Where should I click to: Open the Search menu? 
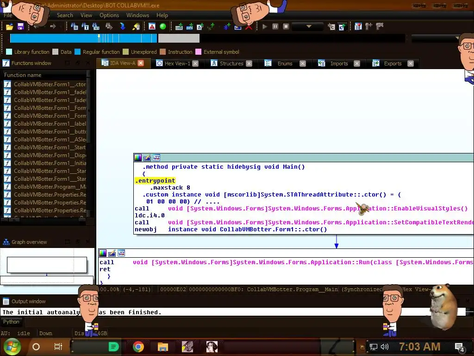[65, 15]
